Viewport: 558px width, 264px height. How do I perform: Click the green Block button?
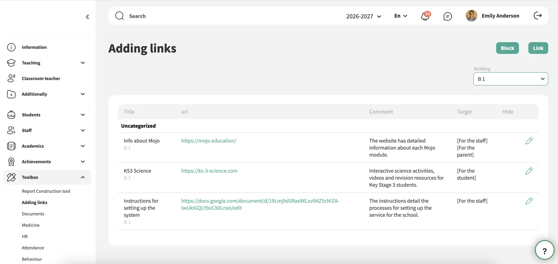pos(507,48)
